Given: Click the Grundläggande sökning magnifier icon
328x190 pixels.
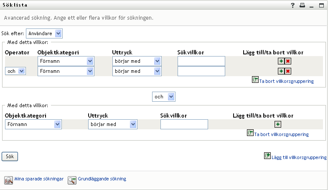Looking at the screenshot, I should [x=72, y=180].
